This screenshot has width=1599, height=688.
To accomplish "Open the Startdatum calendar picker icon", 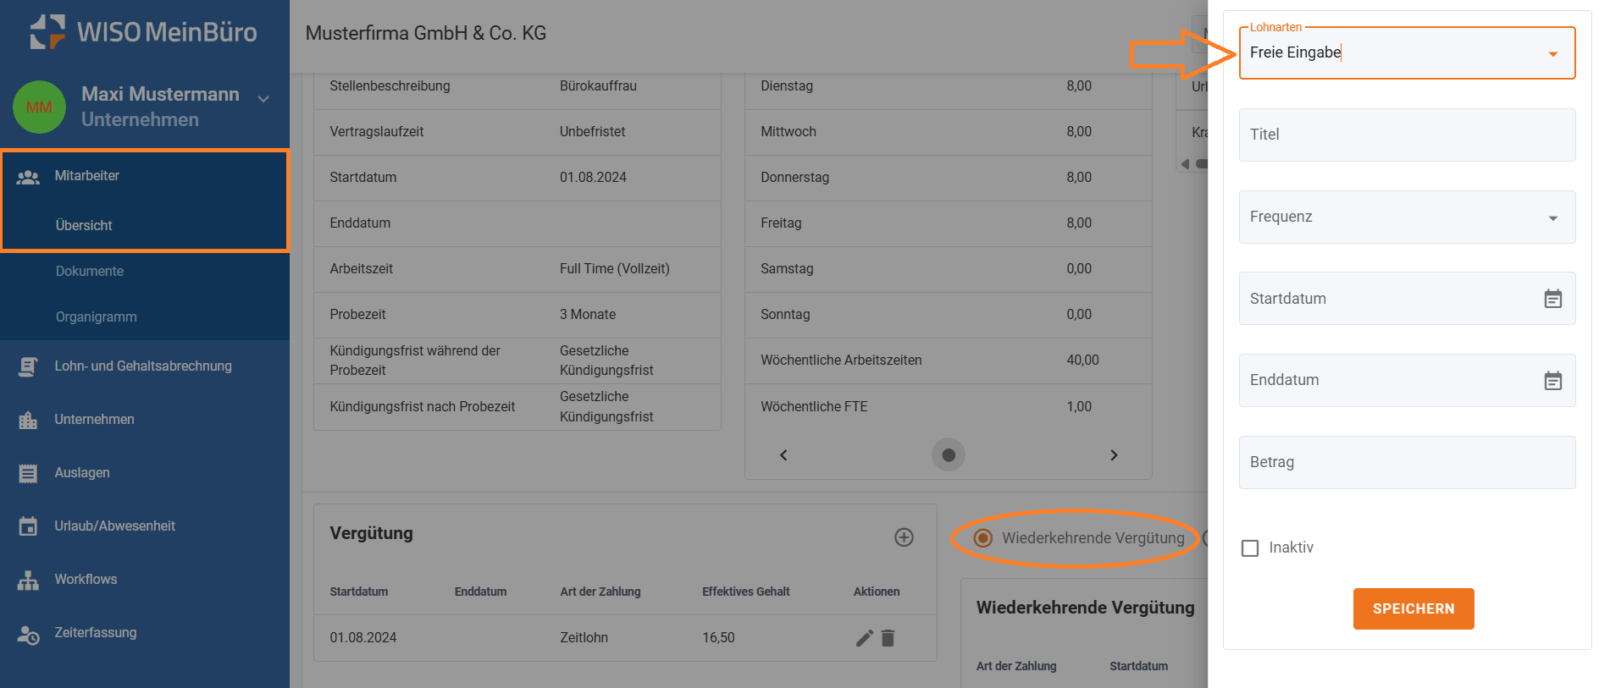I will pyautogui.click(x=1552, y=299).
